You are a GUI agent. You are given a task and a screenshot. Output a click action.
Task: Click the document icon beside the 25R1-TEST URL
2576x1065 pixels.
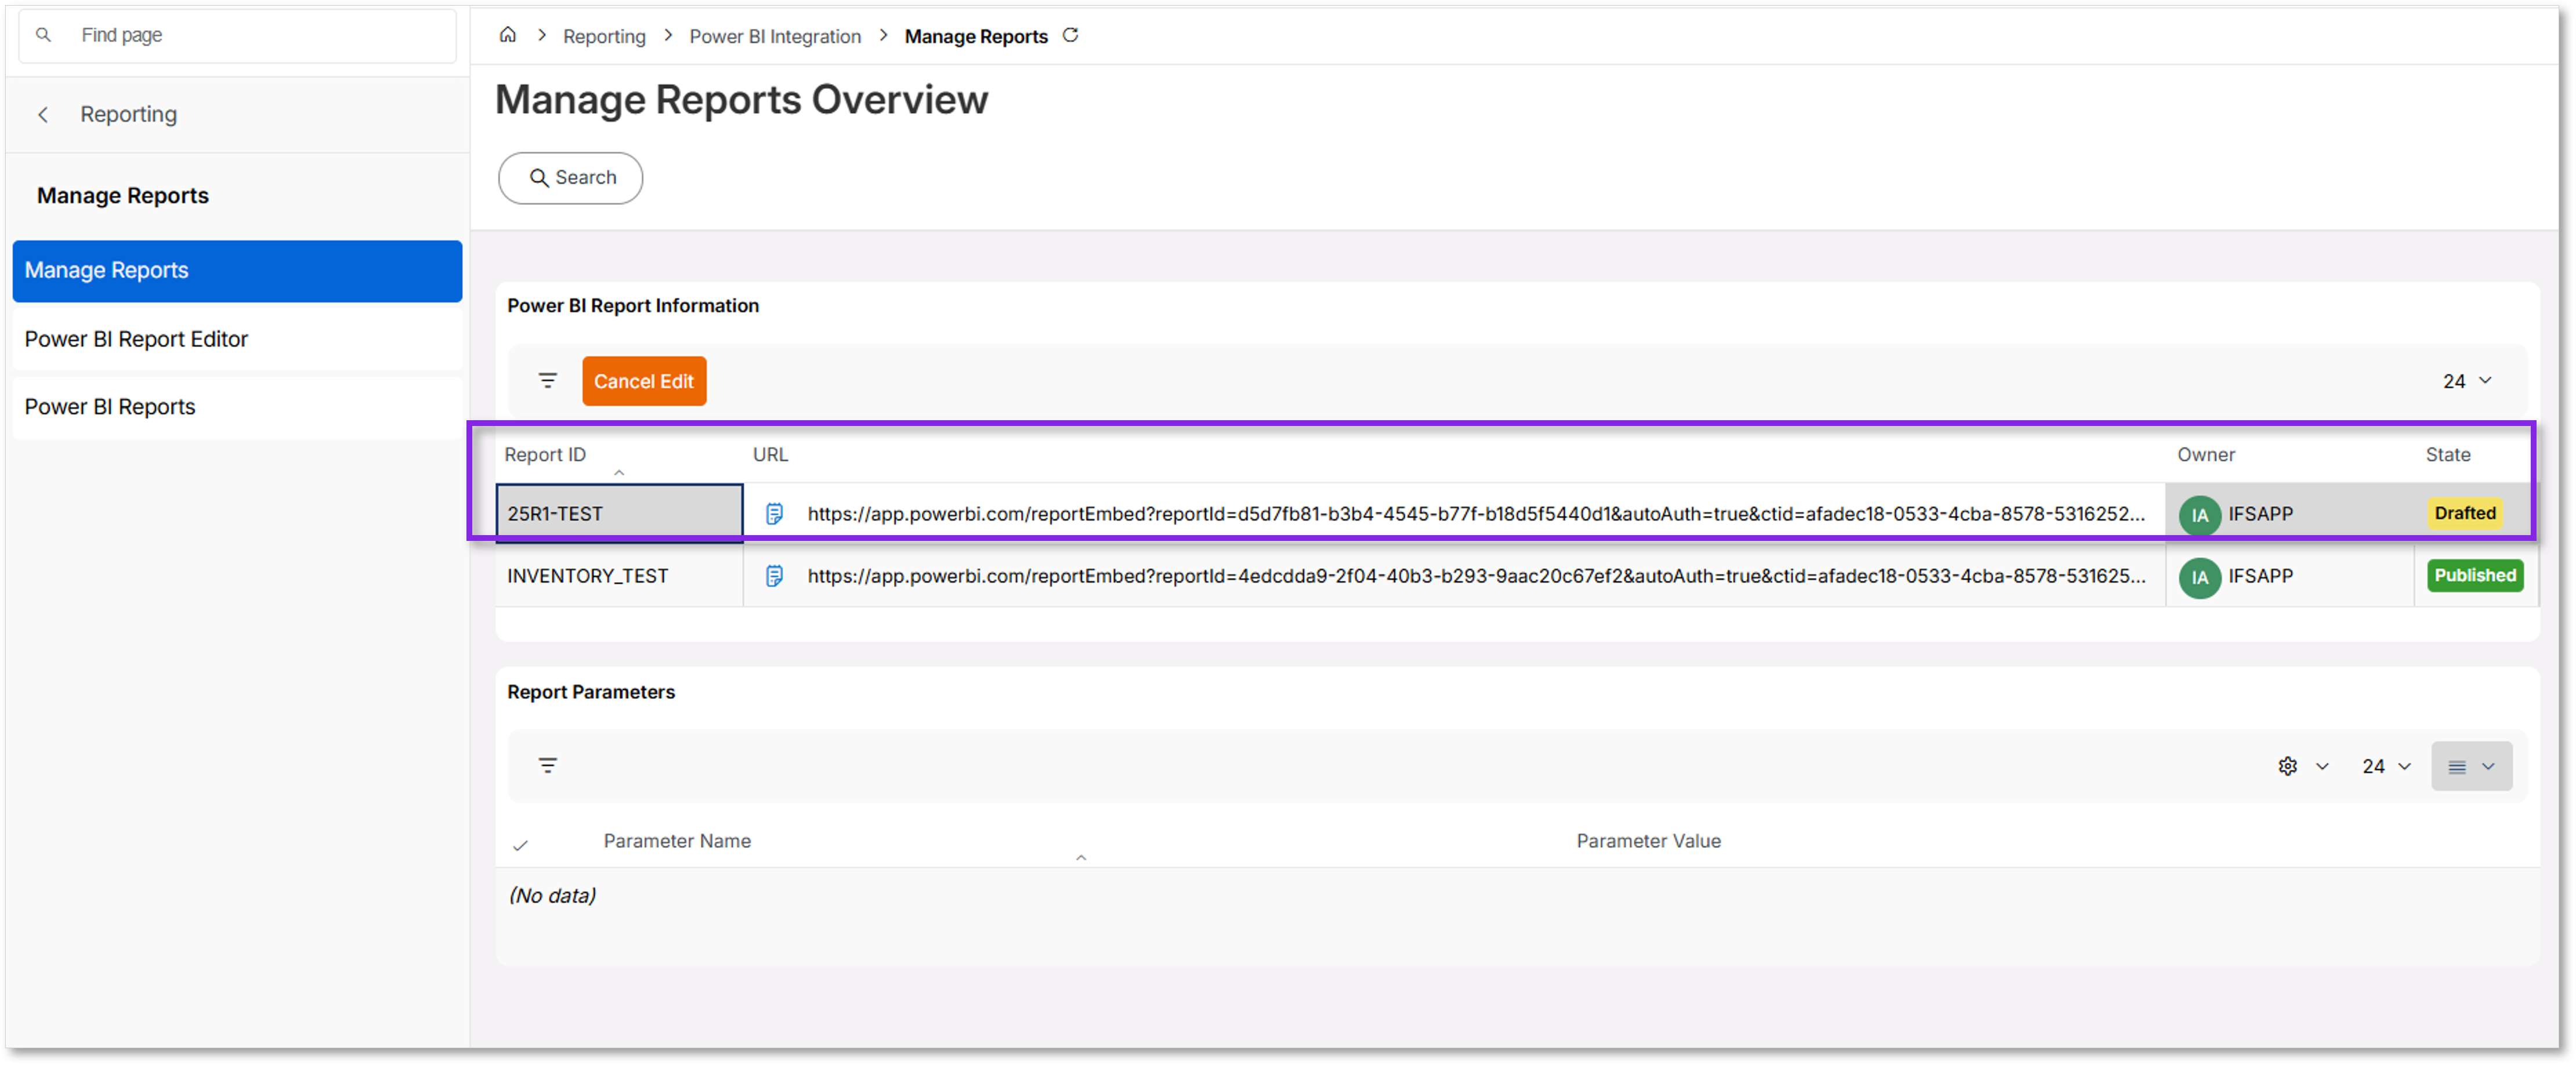click(775, 513)
